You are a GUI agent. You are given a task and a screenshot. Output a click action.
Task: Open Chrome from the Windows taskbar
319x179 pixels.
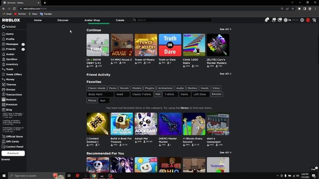[x=94, y=176]
